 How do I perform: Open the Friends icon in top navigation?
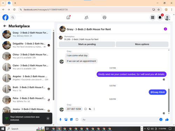pos(86,17)
